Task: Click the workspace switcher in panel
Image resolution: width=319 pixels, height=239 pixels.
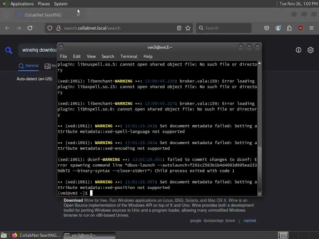Action: click(x=283, y=235)
